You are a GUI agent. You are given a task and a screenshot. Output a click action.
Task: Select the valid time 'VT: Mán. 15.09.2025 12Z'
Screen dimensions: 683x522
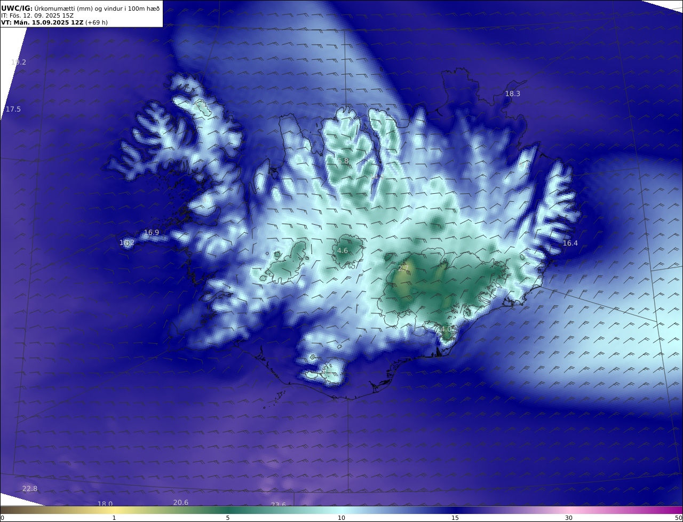pos(42,22)
